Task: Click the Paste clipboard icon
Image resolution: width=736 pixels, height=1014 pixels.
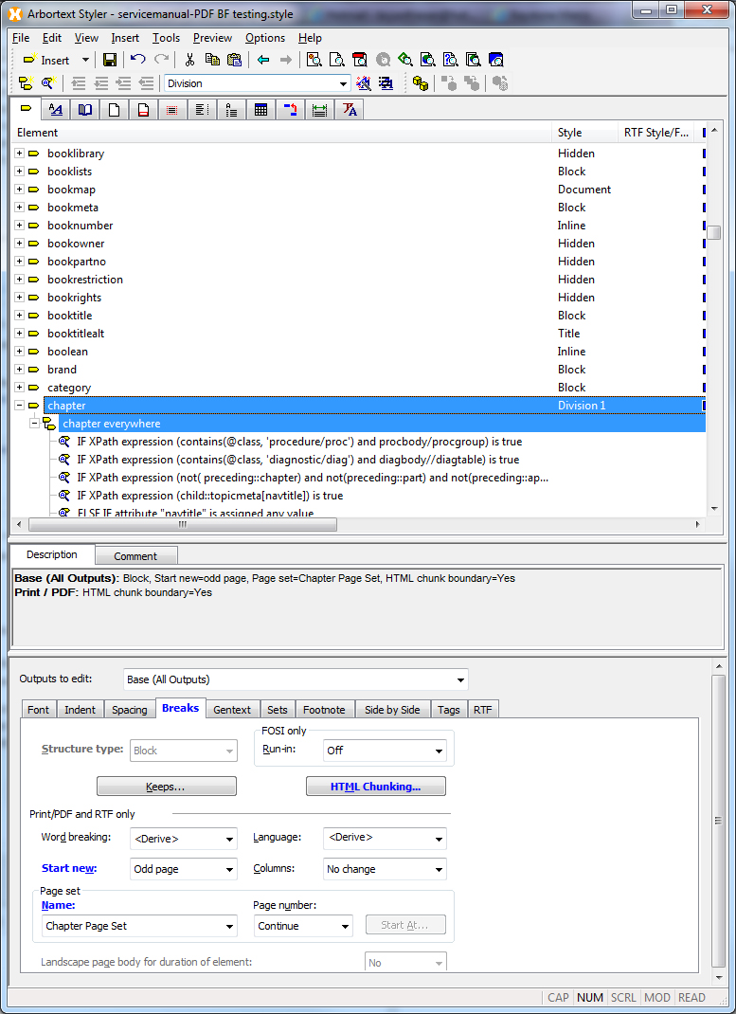Action: tap(235, 60)
